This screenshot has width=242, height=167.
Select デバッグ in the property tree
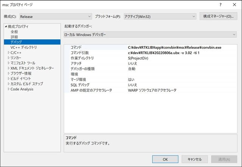(x=32, y=42)
